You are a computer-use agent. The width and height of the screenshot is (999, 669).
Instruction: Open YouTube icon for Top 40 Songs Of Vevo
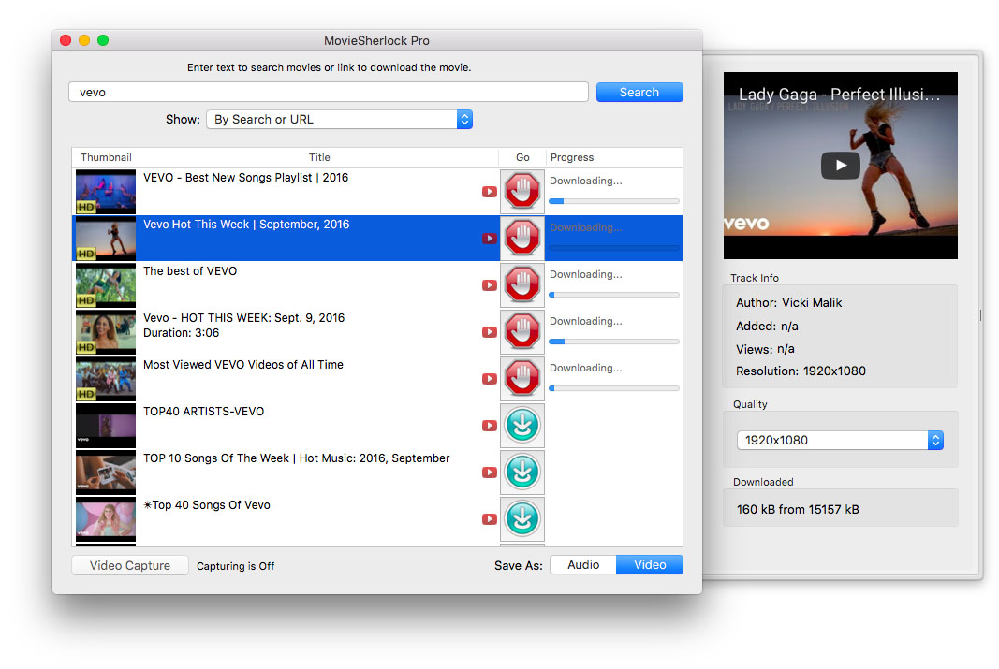click(490, 519)
